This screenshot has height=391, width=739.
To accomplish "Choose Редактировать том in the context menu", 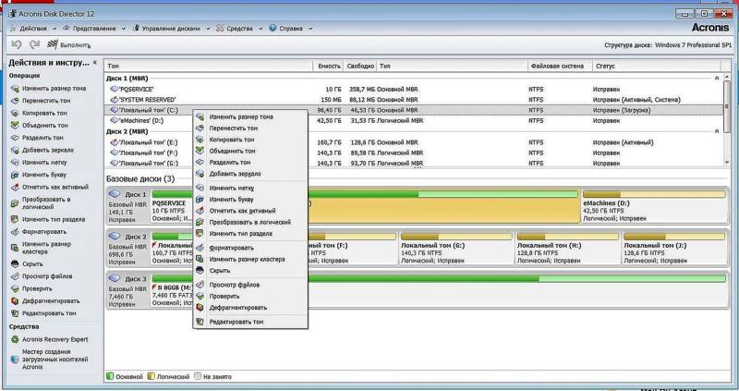I will click(x=236, y=322).
